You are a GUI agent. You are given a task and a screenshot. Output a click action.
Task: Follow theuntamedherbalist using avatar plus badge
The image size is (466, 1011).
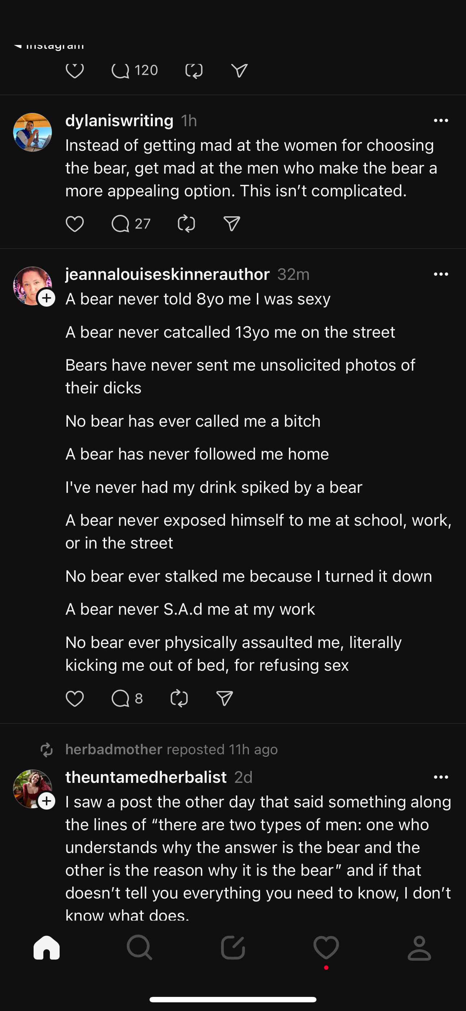47,801
